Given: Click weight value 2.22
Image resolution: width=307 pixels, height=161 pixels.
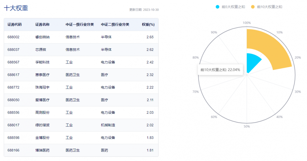Looking at the screenshot, I should click(150, 87).
